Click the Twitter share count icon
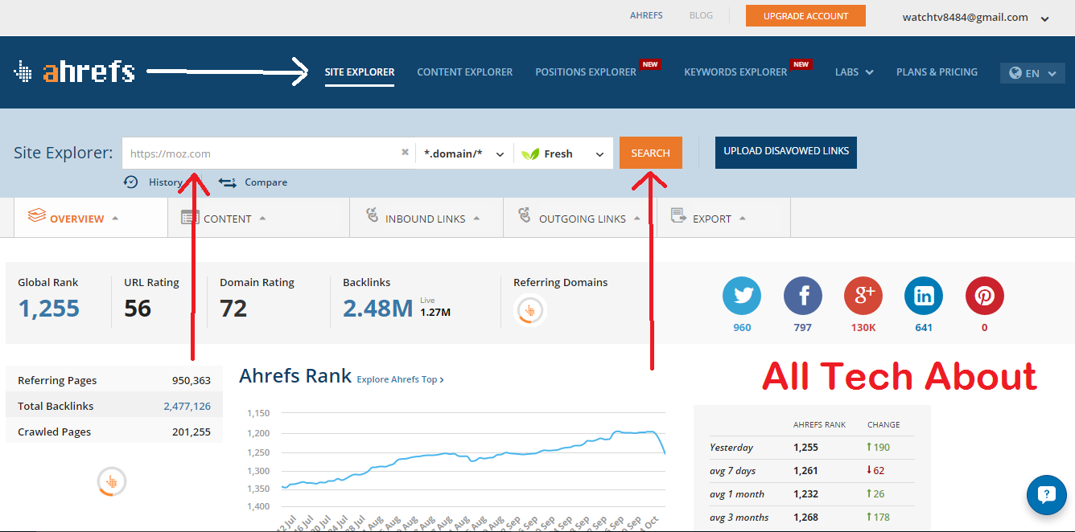The height and width of the screenshot is (532, 1075). coord(742,296)
